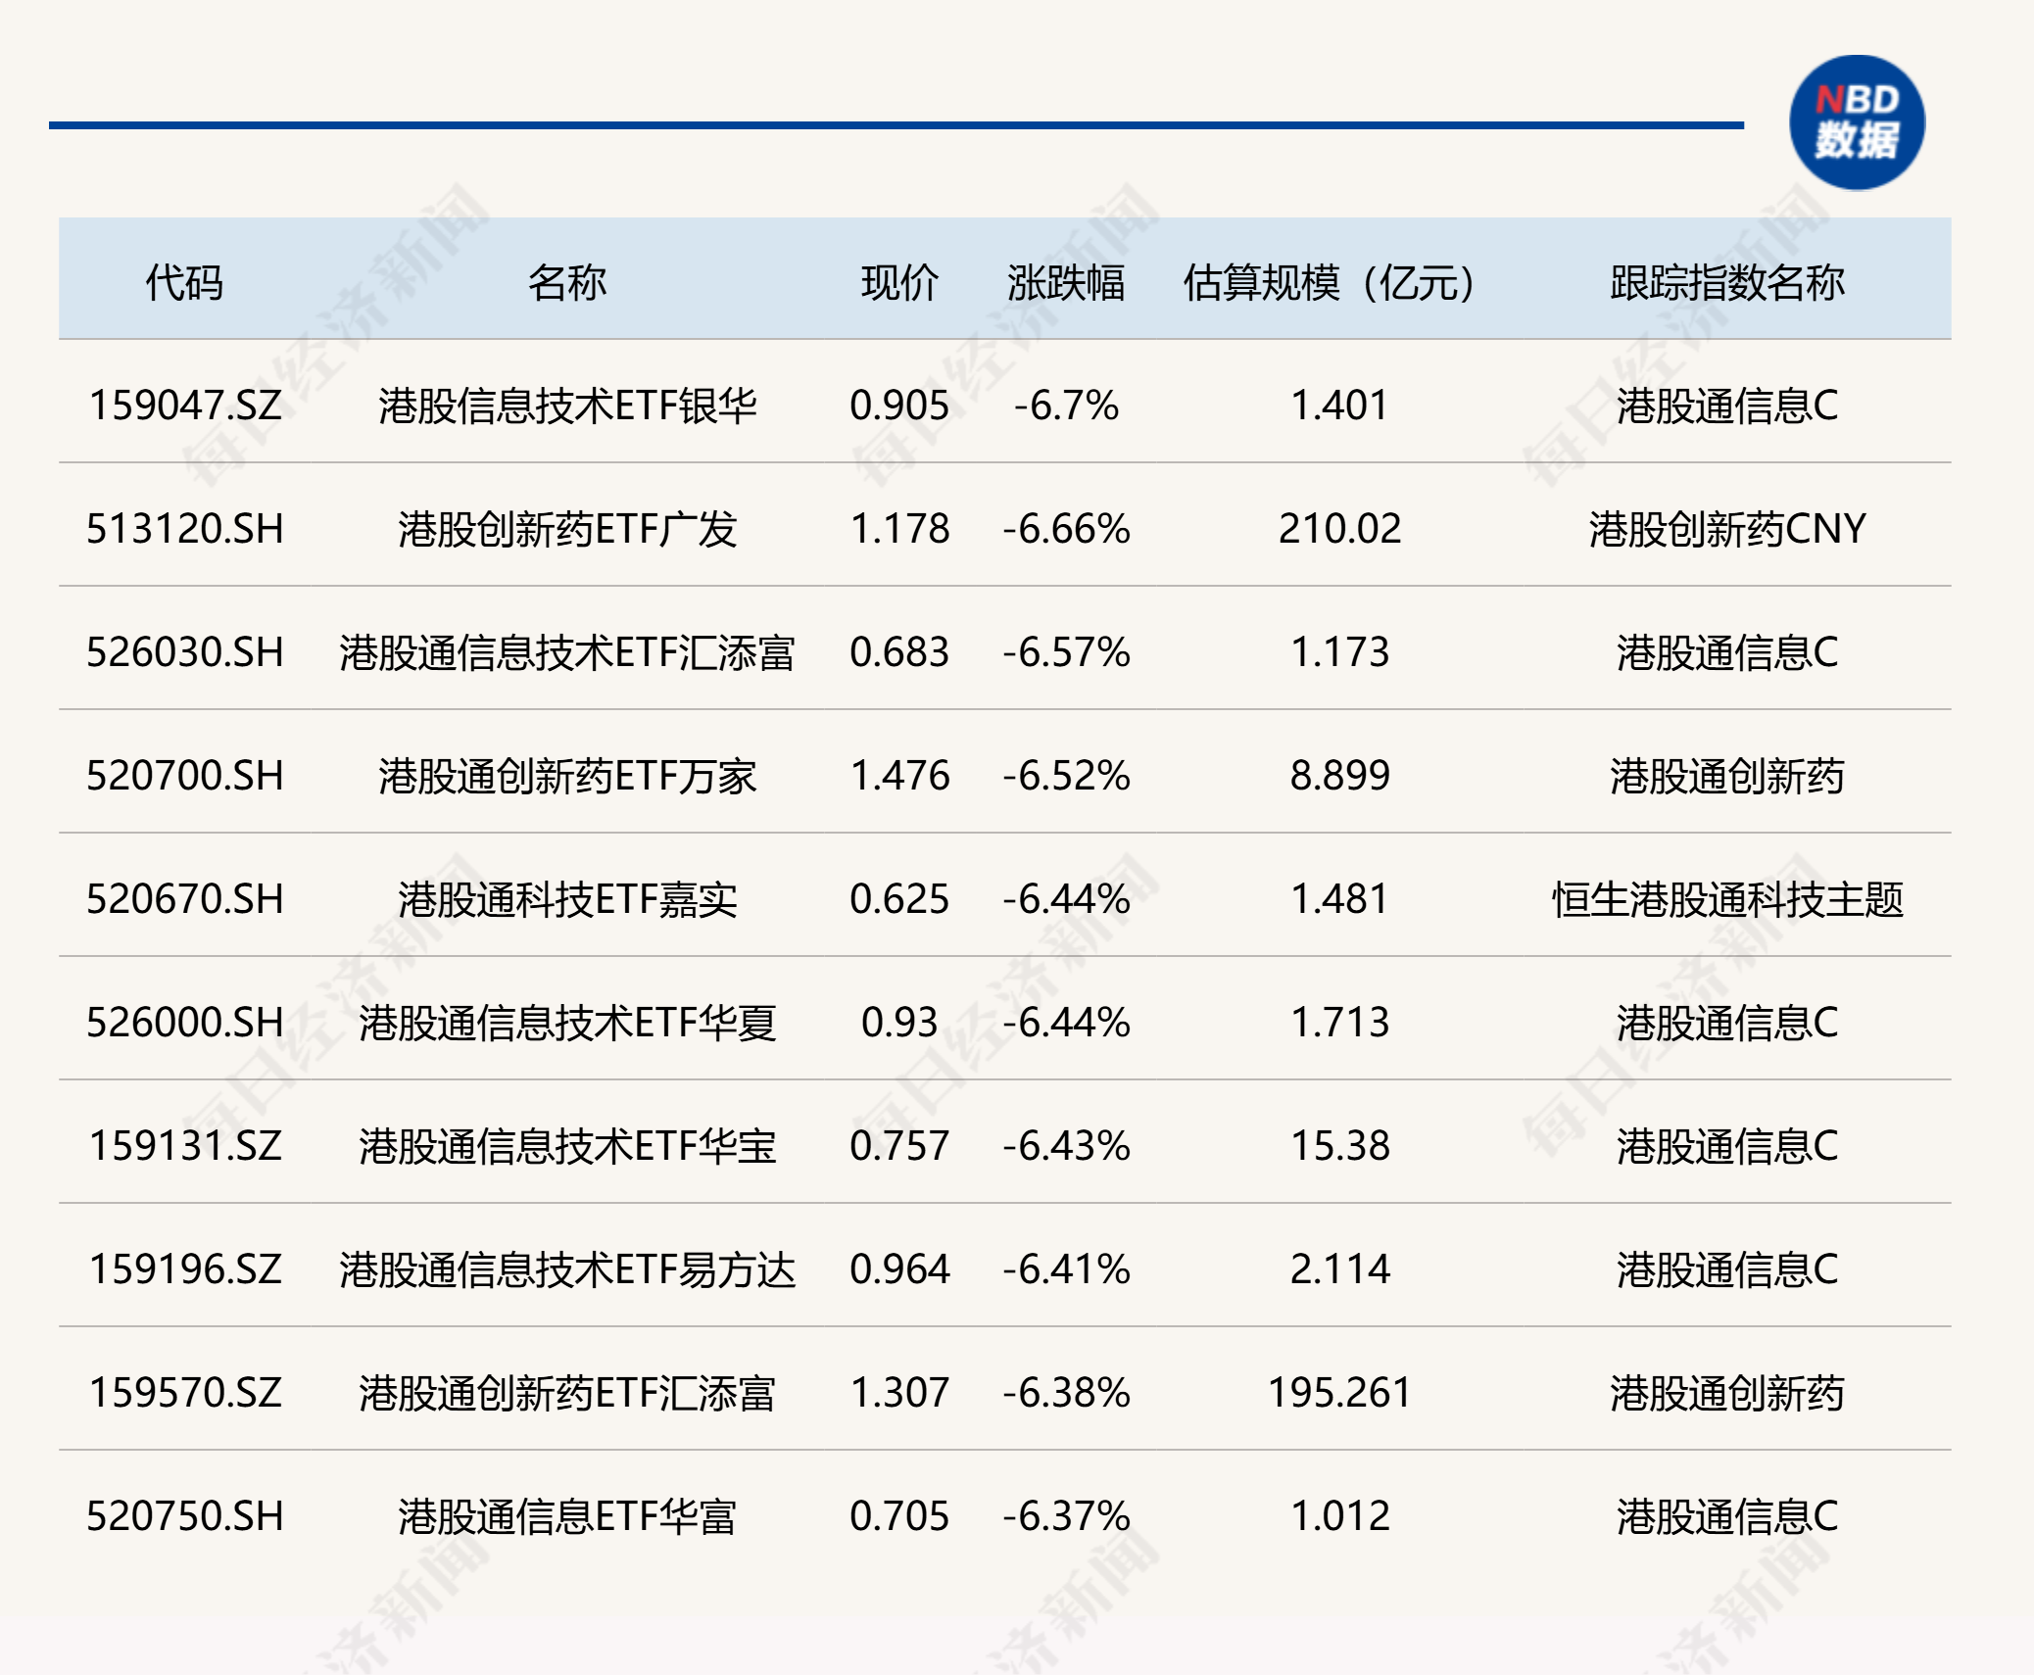Select code 520700.SH

(185, 776)
